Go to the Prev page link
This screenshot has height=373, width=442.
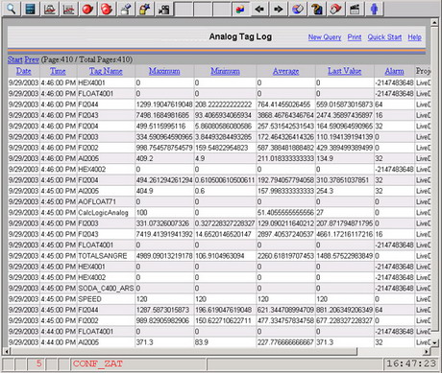pos(32,59)
